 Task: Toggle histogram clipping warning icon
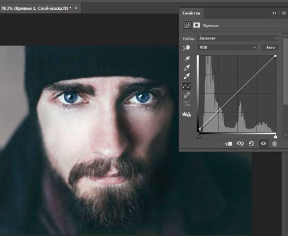(x=187, y=114)
